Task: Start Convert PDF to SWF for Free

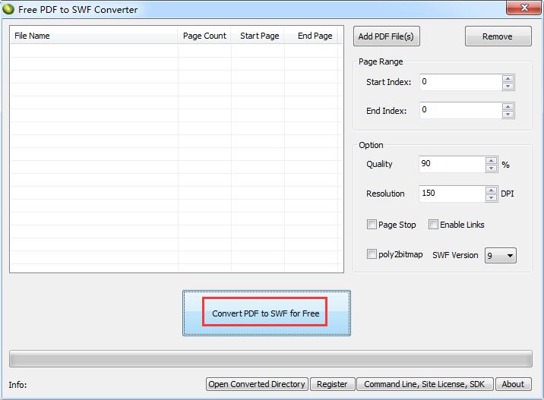Action: click(x=267, y=313)
